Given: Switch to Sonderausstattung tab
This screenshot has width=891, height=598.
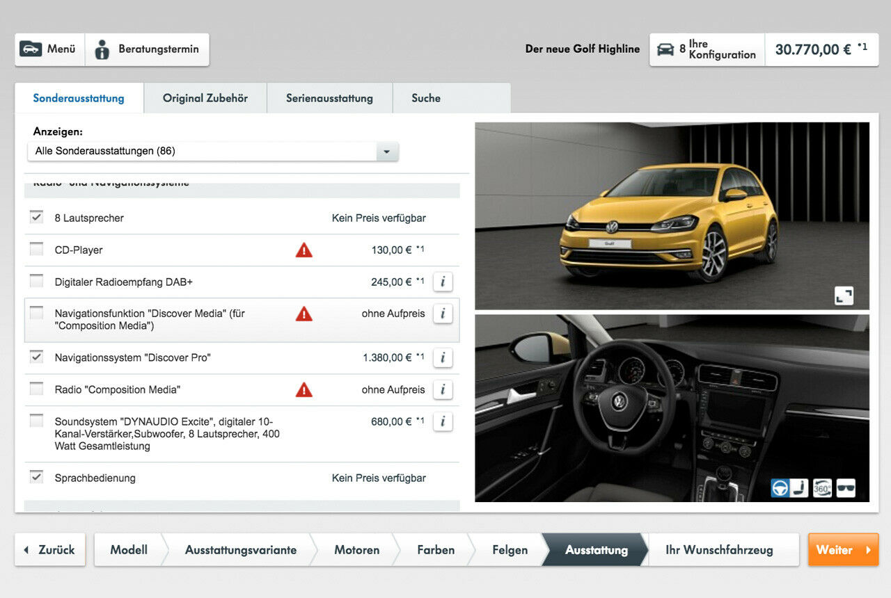Looking at the screenshot, I should (79, 98).
